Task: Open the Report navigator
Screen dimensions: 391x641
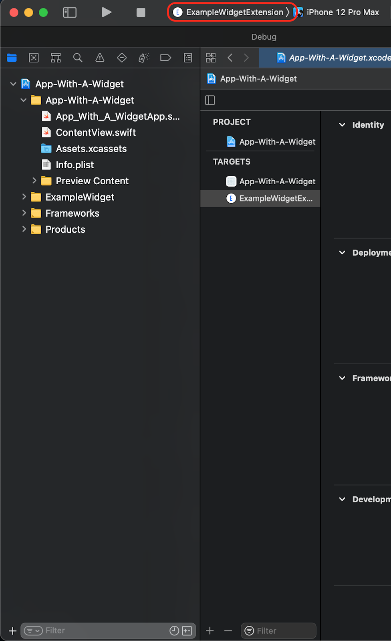Action: click(188, 58)
